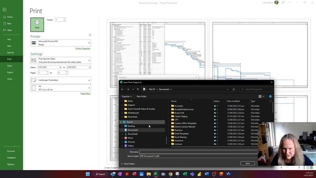
Task: Open the Print Specific Dates settings dropdown
Action: [61, 60]
